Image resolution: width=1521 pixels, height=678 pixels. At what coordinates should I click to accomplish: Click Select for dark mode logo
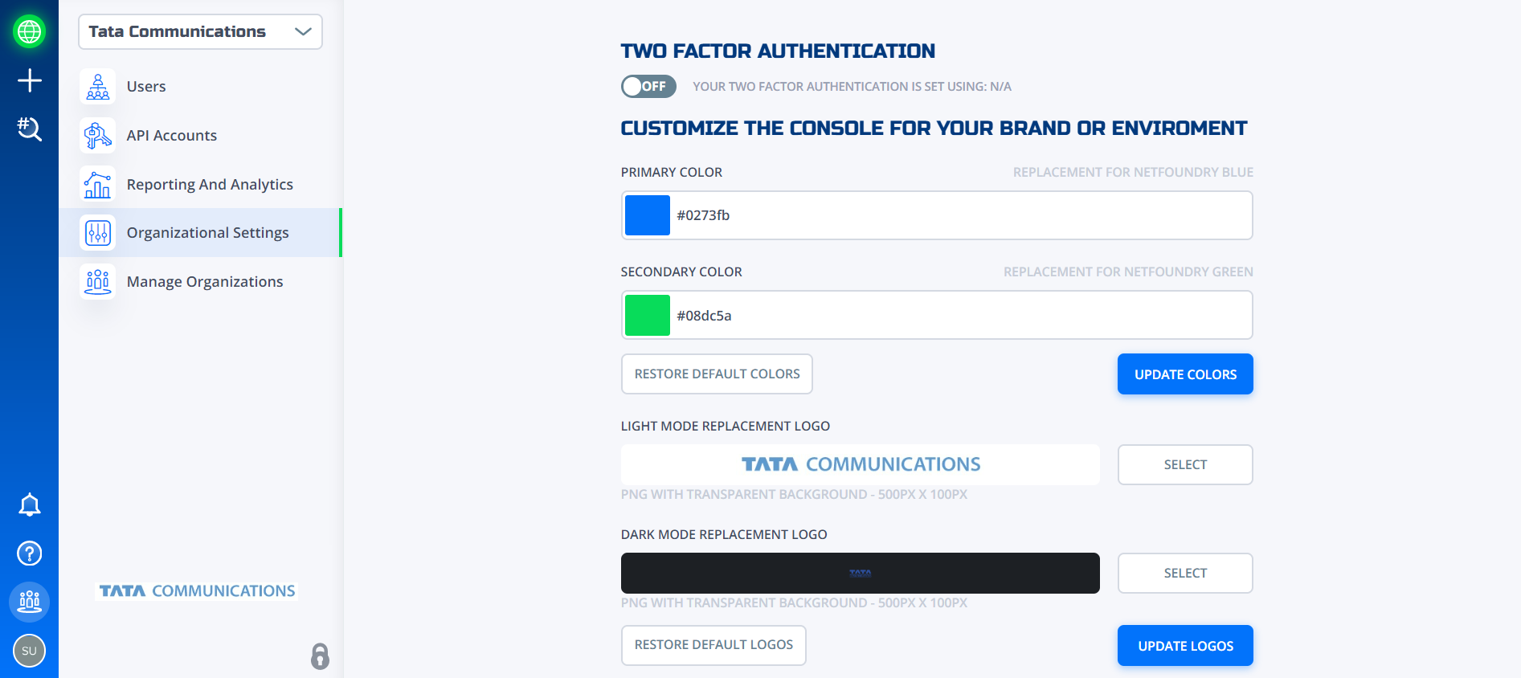pyautogui.click(x=1185, y=574)
